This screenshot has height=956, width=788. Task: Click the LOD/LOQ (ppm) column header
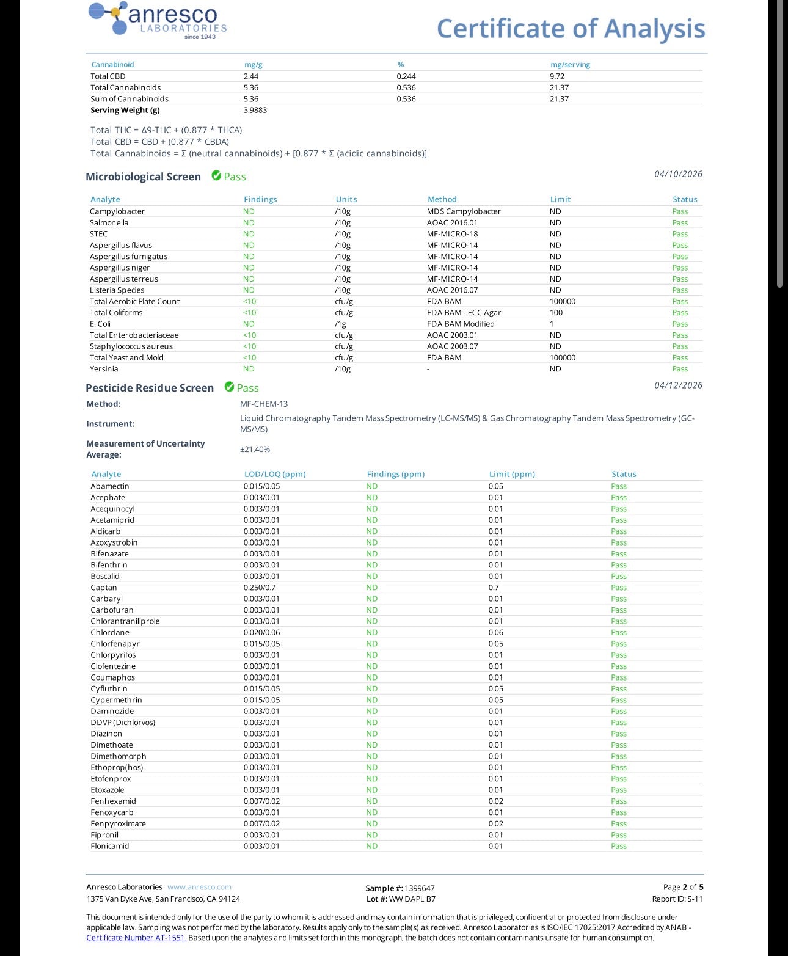tap(275, 474)
